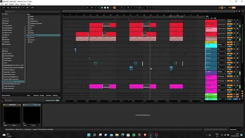Open the Help menu
Image resolution: width=245 pixels, height=138 pixels.
click(29, 4)
